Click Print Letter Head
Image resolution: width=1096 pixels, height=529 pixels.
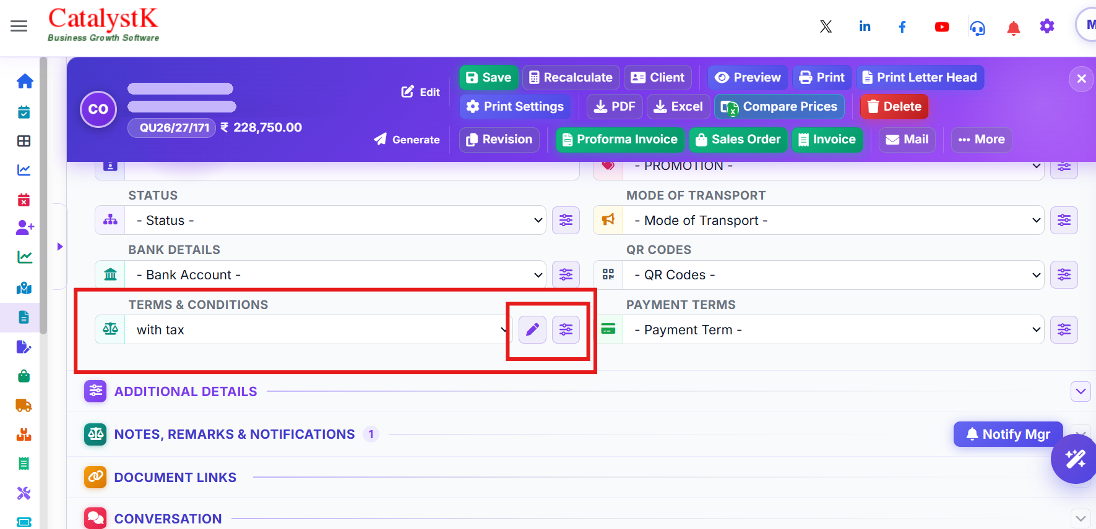[x=920, y=77]
